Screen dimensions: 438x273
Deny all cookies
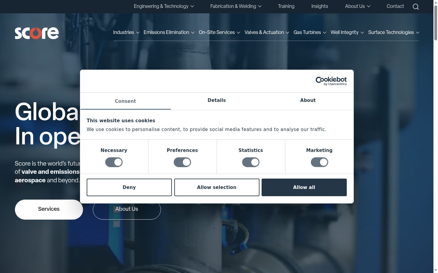click(x=129, y=187)
